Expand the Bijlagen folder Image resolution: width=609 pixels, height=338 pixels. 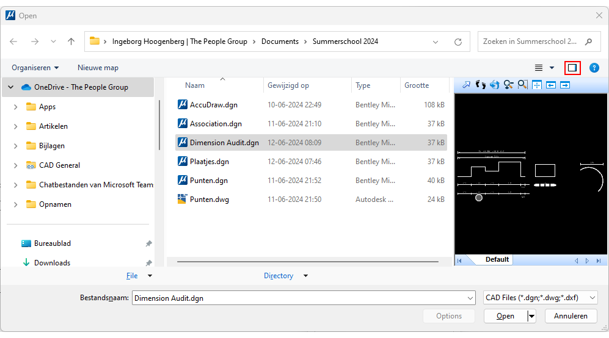click(x=15, y=146)
